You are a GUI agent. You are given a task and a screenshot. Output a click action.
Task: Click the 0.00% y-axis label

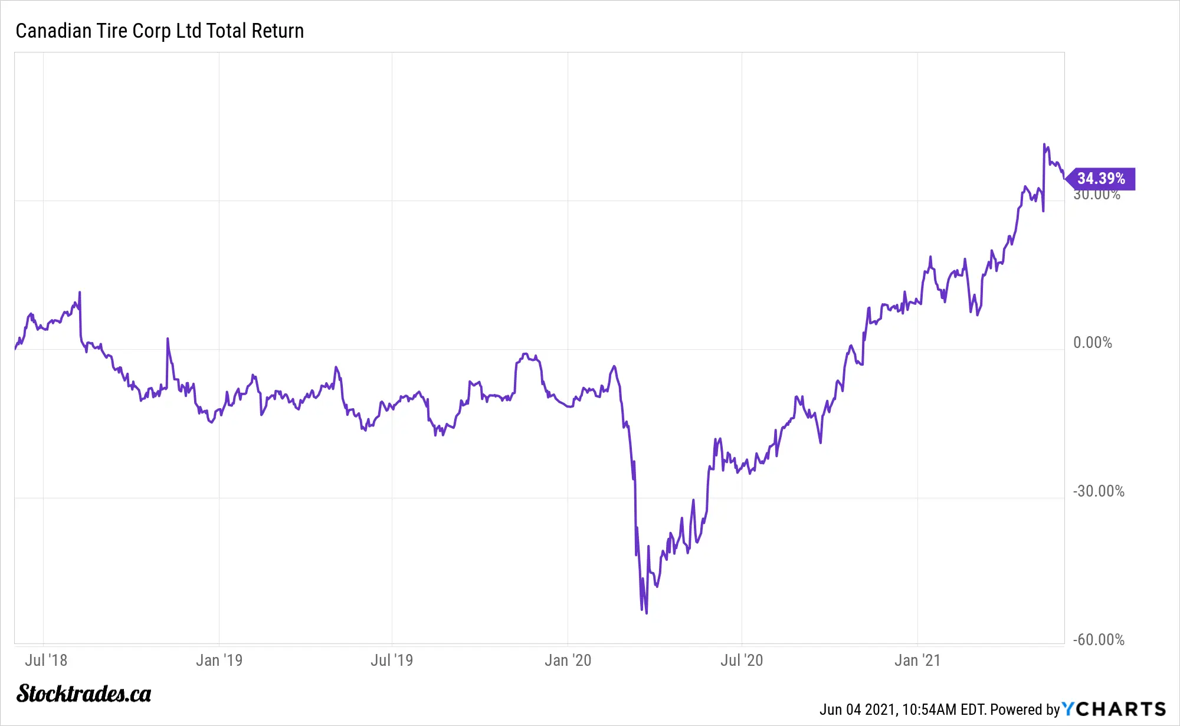click(x=1093, y=343)
